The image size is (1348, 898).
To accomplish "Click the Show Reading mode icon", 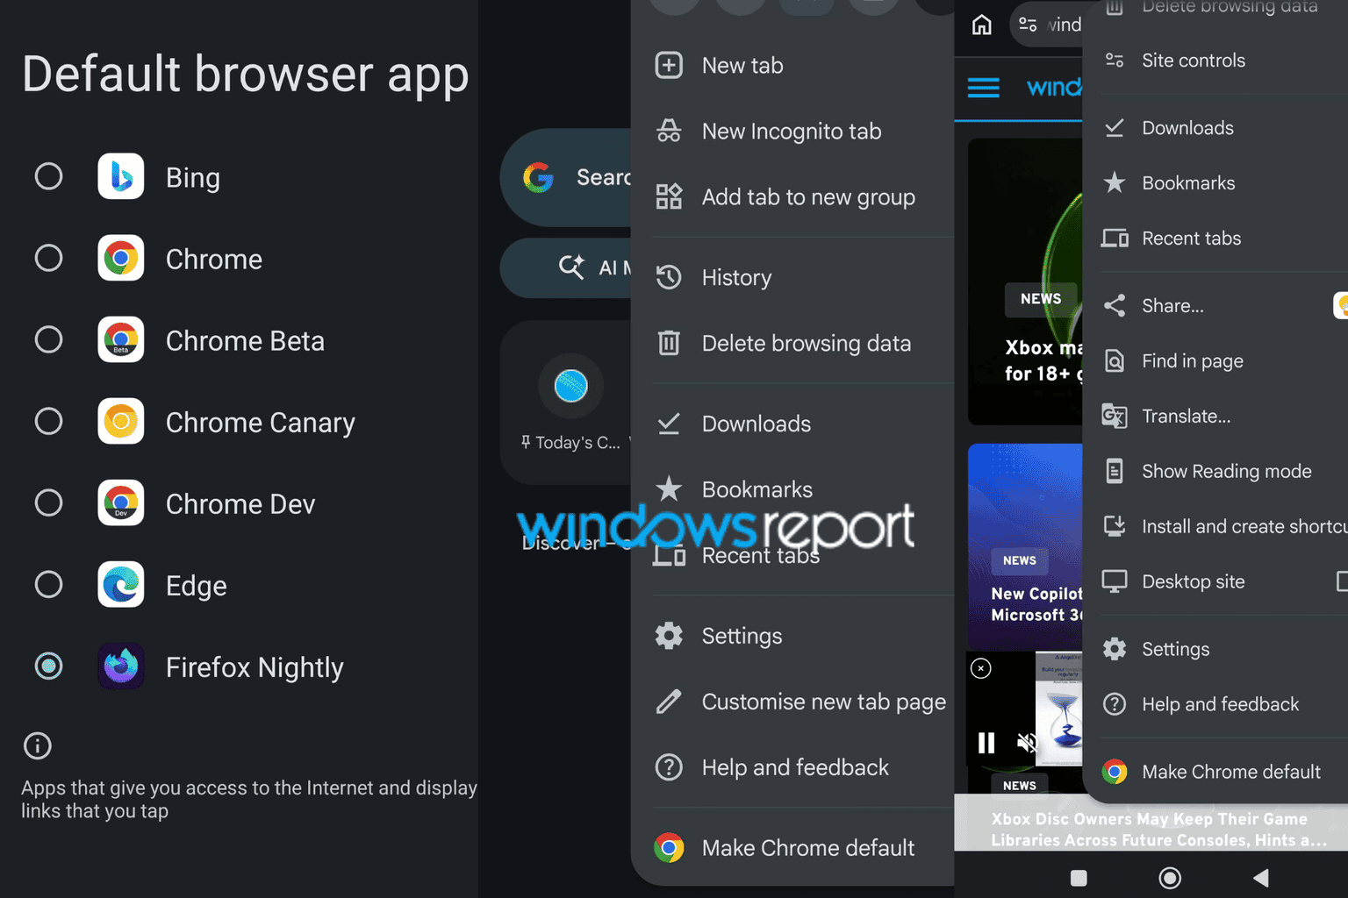I will click(1115, 471).
